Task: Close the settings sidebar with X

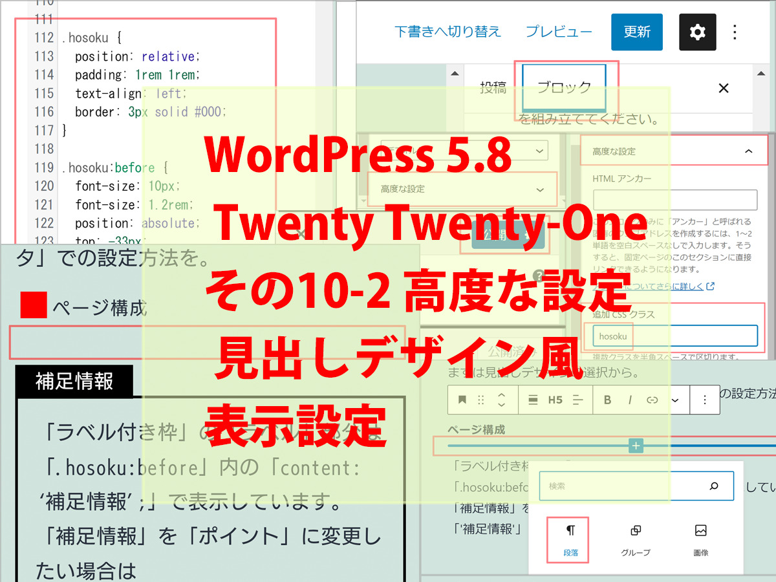Action: (x=724, y=88)
